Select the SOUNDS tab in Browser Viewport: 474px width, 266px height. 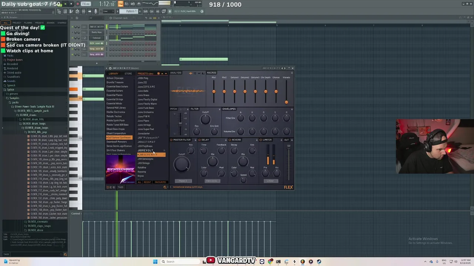50,23
